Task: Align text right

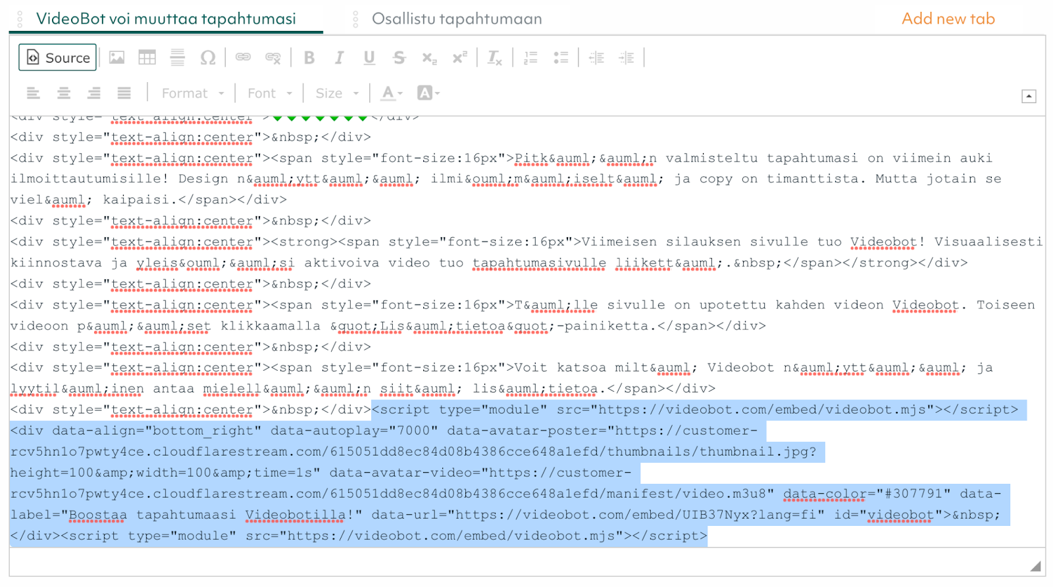Action: point(94,93)
